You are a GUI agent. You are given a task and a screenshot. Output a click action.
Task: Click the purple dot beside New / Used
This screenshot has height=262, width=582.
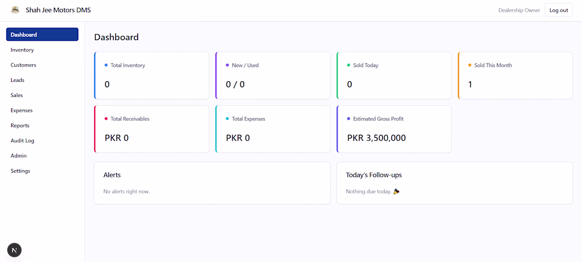(x=227, y=65)
